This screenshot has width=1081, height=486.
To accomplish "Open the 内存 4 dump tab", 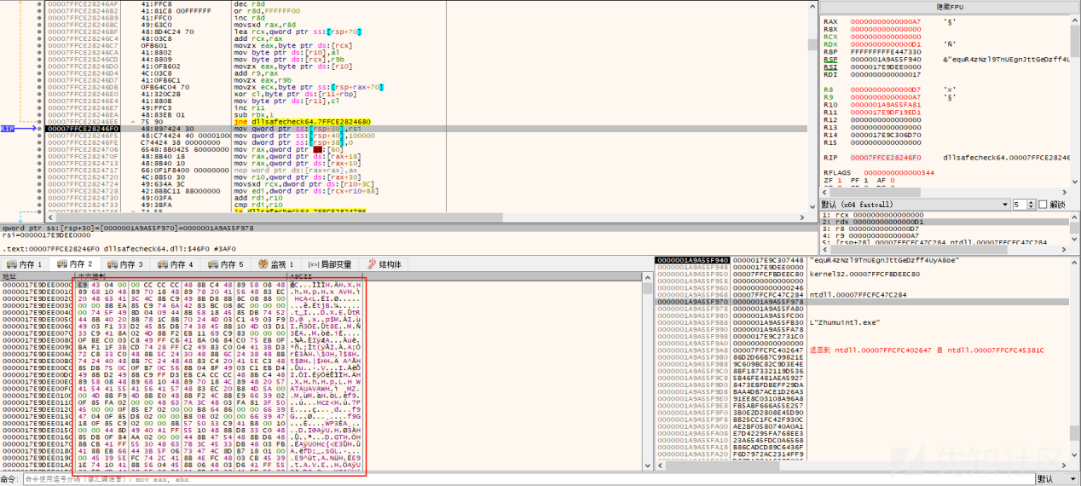I will tap(176, 264).
